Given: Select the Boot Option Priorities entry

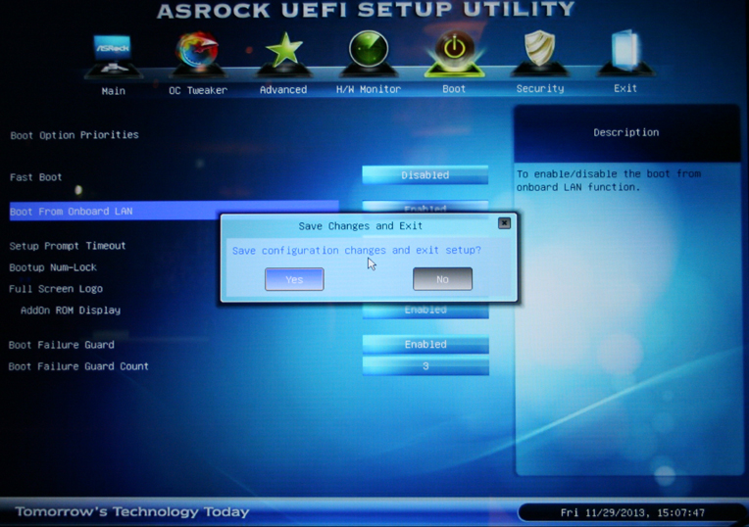Looking at the screenshot, I should [75, 135].
